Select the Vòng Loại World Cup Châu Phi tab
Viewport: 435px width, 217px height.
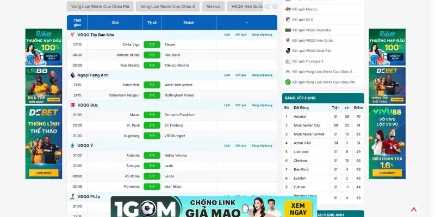click(100, 7)
